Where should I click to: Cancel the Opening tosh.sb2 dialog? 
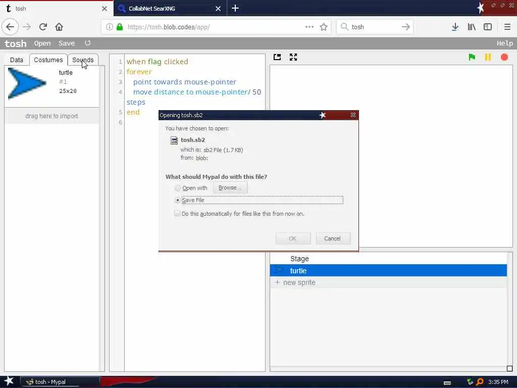tap(333, 238)
